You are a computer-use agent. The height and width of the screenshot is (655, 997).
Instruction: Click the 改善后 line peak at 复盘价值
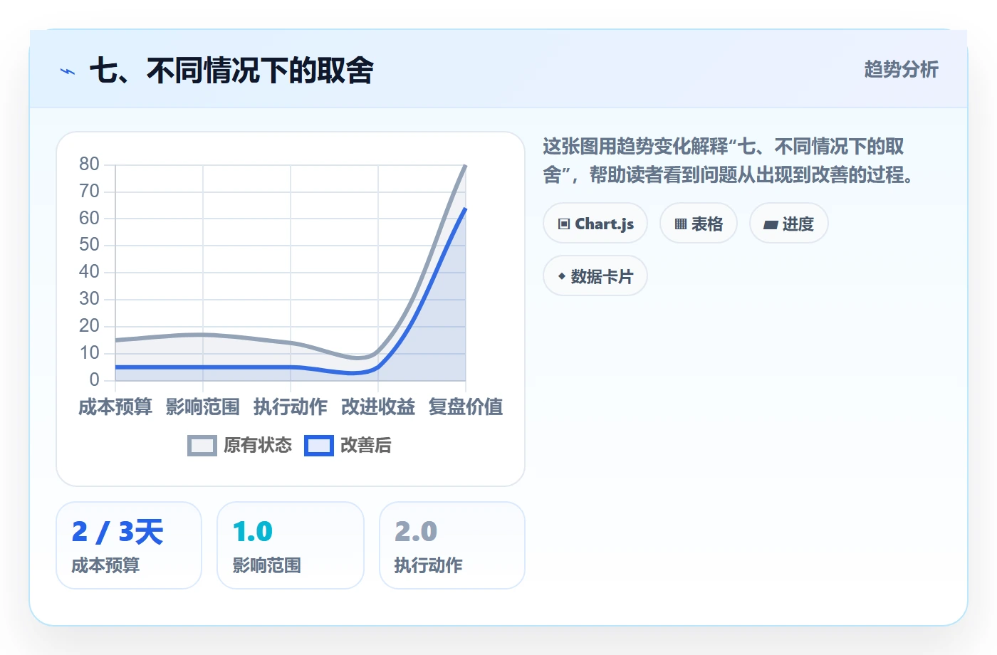click(x=466, y=208)
